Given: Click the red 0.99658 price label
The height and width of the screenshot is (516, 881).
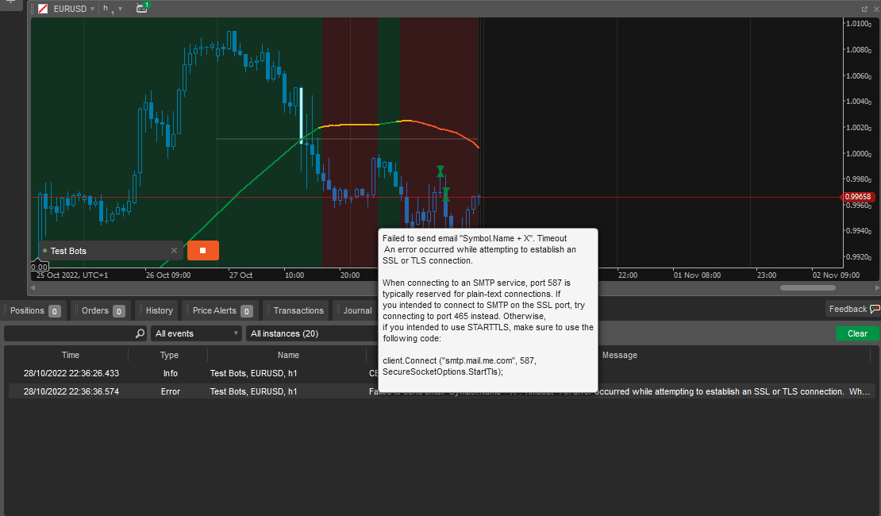Looking at the screenshot, I should tap(857, 197).
